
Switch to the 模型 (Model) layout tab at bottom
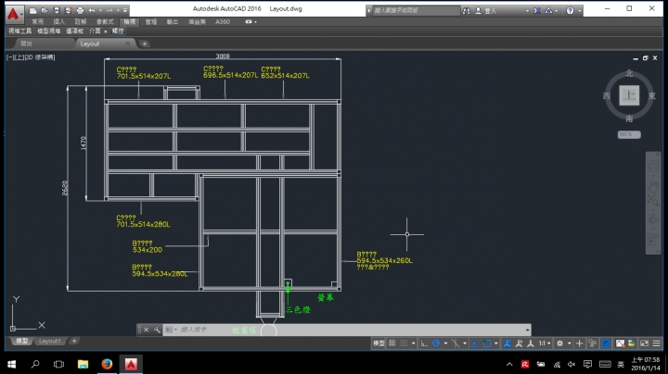pyautogui.click(x=21, y=341)
